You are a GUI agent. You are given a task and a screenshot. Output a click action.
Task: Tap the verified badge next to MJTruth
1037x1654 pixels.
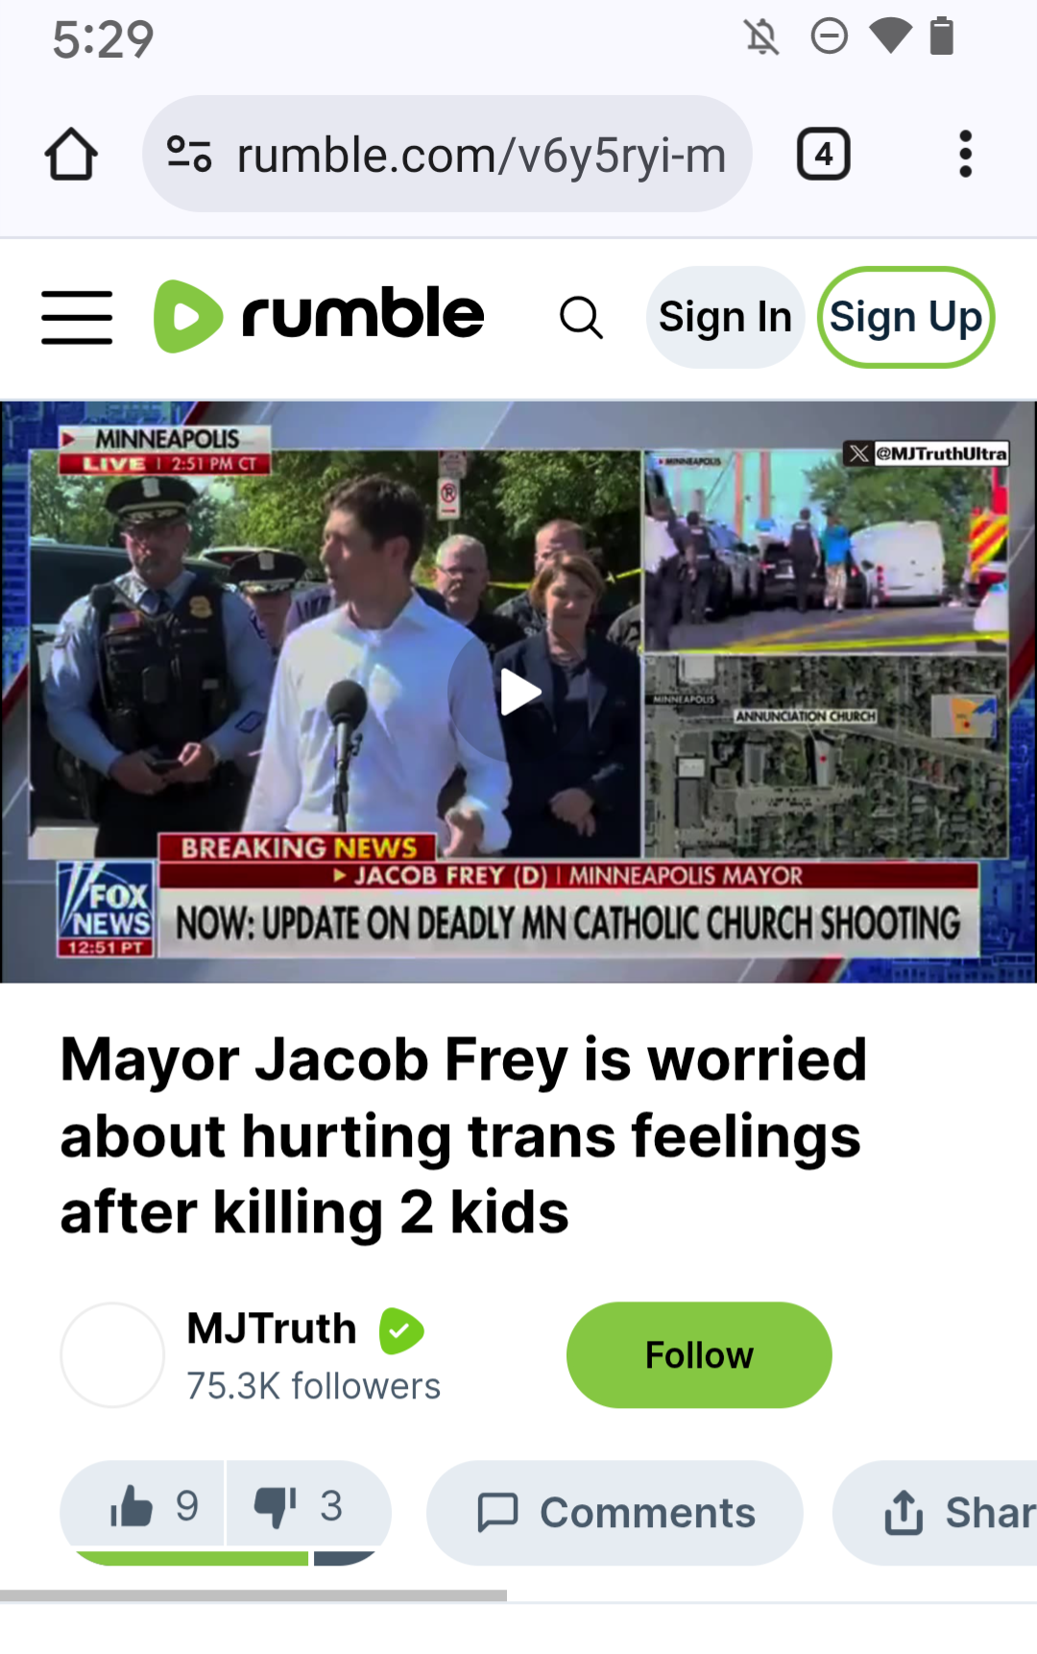click(401, 1330)
